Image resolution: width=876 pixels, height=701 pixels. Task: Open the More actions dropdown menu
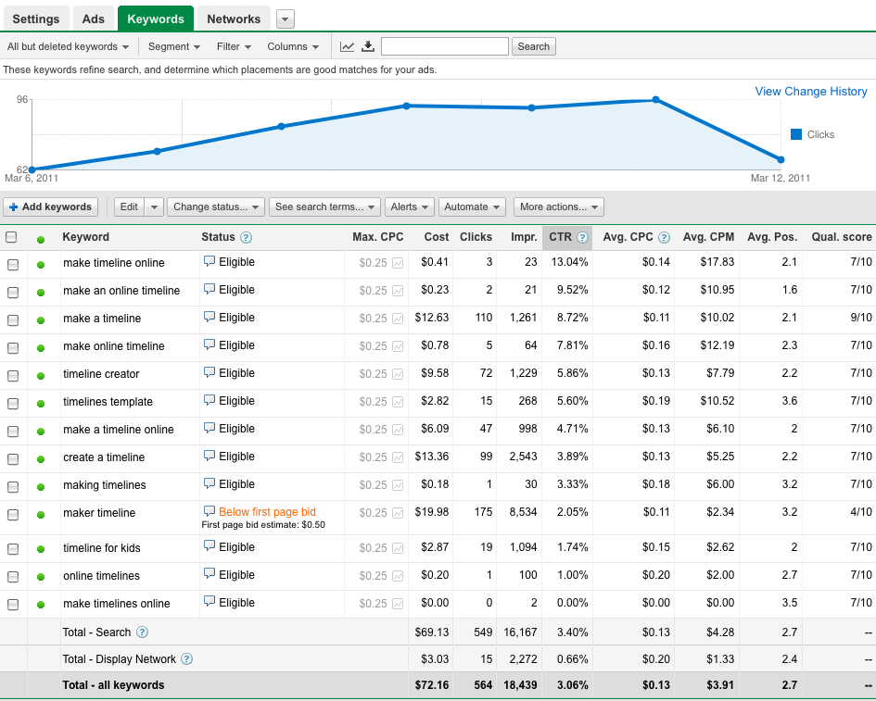558,207
